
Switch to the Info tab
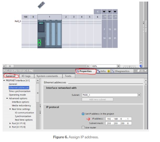point(103,71)
